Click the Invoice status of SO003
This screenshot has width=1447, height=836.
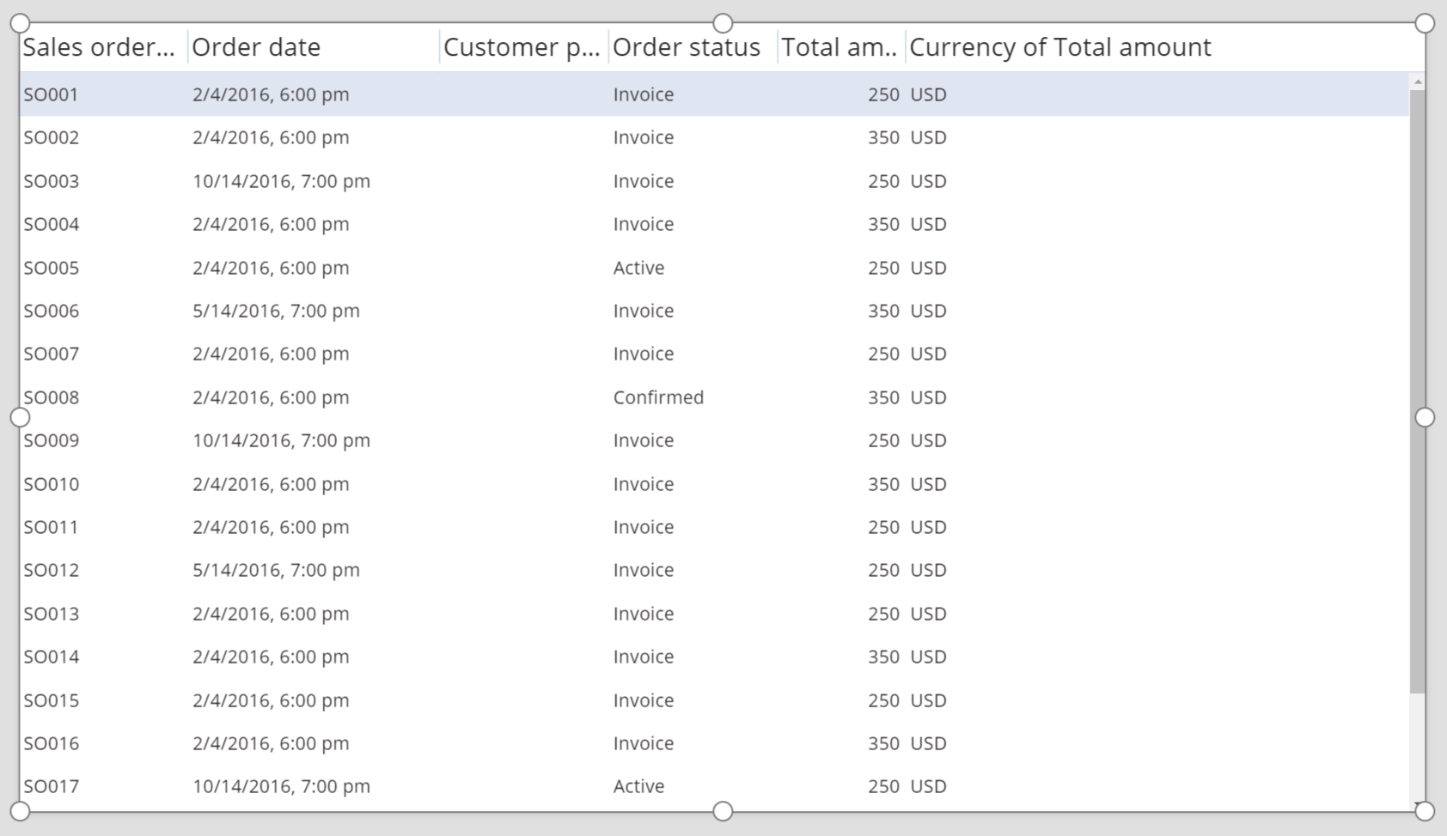pyautogui.click(x=642, y=181)
